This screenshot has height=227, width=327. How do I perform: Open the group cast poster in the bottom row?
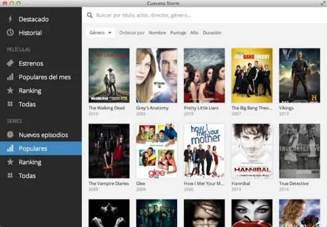coord(157,213)
